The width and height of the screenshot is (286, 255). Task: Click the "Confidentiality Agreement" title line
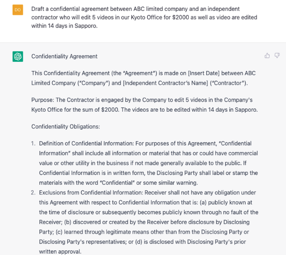point(64,57)
